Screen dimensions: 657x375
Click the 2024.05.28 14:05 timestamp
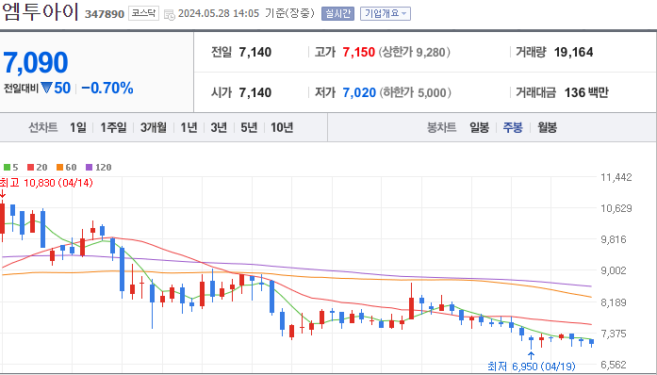[219, 13]
